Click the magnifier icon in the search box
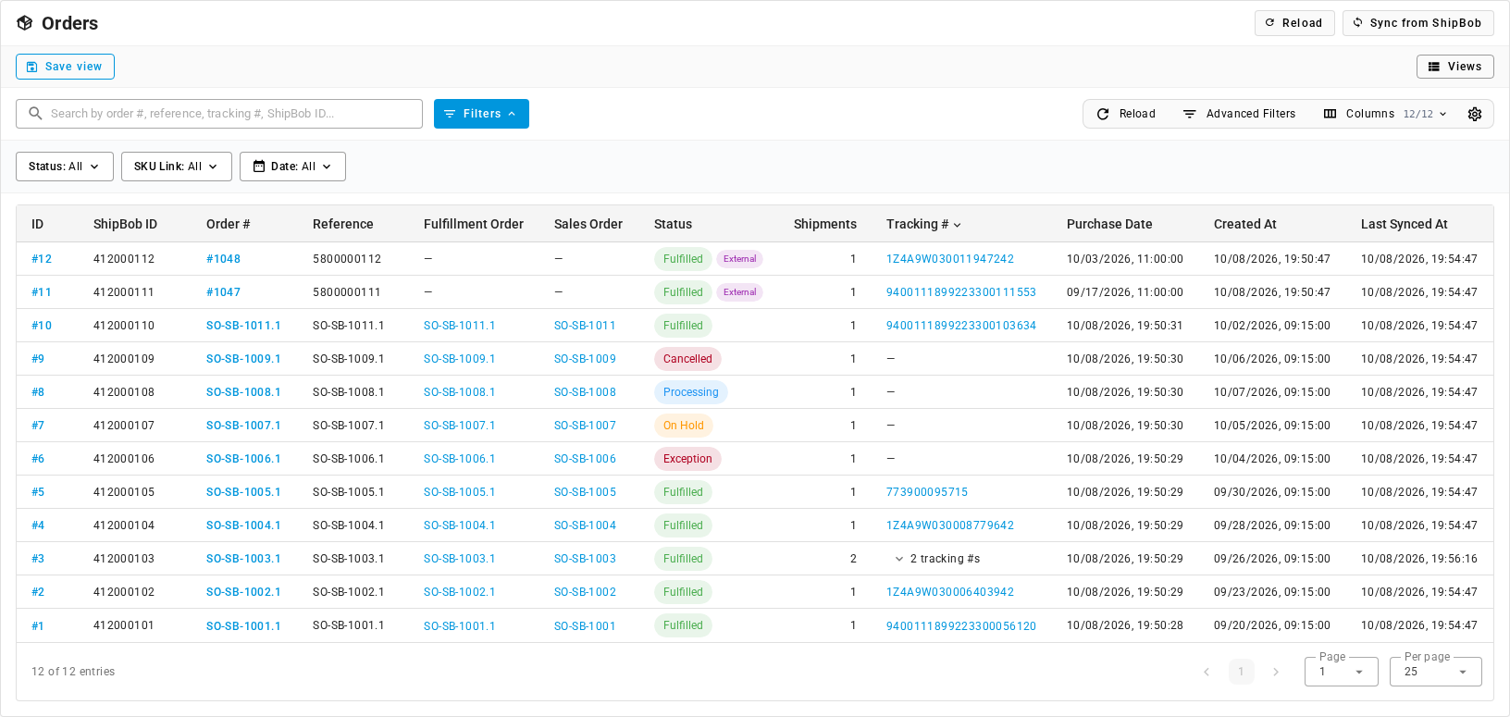The image size is (1510, 717). click(x=35, y=113)
